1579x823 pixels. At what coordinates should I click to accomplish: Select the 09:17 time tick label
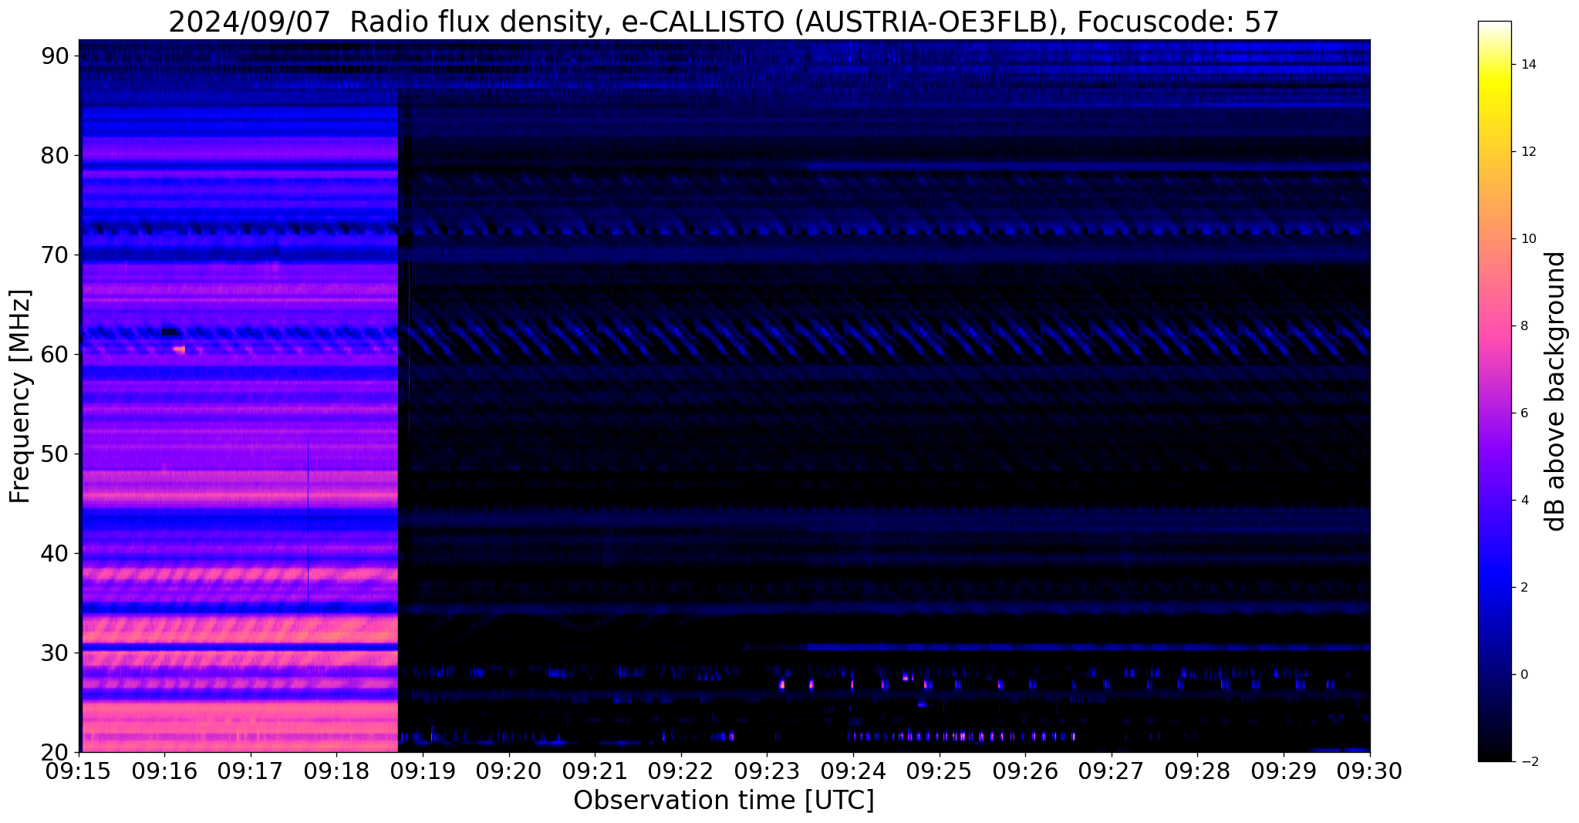click(250, 771)
